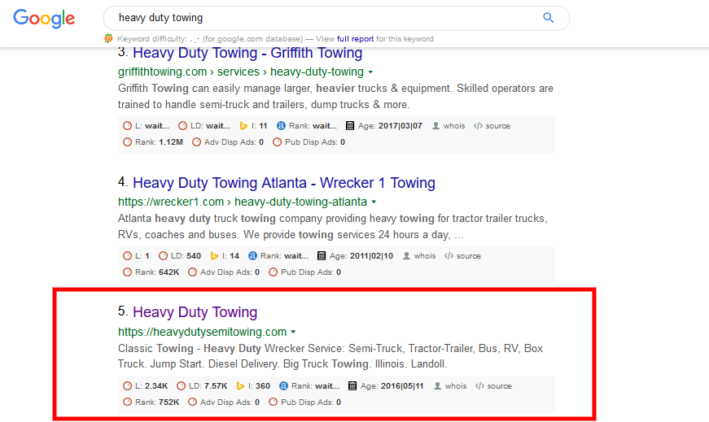Screen dimensions: 709x422
Task: Click source link in heavydutysemitowing.com result
Action: click(499, 386)
